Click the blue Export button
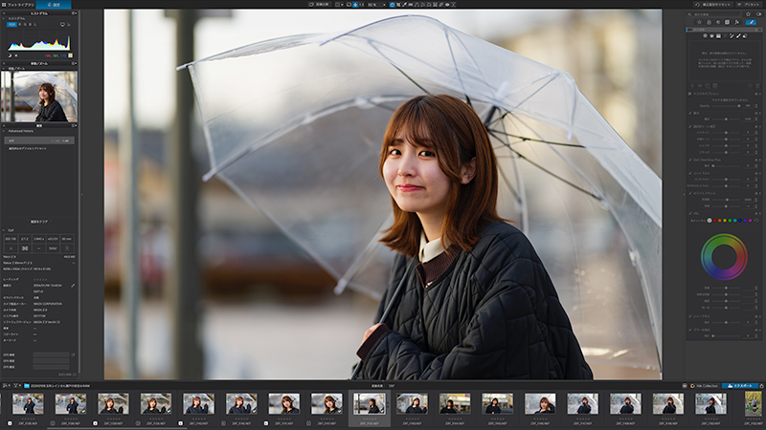This screenshot has width=766, height=430. point(740,386)
